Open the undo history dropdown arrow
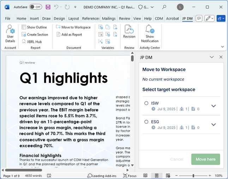This screenshot has width=228, height=179. click(x=61, y=7)
